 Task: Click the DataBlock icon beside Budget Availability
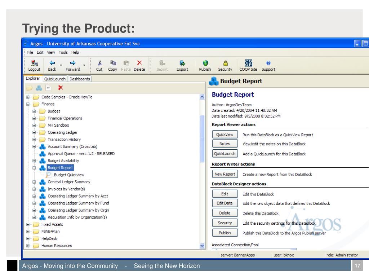point(43,161)
